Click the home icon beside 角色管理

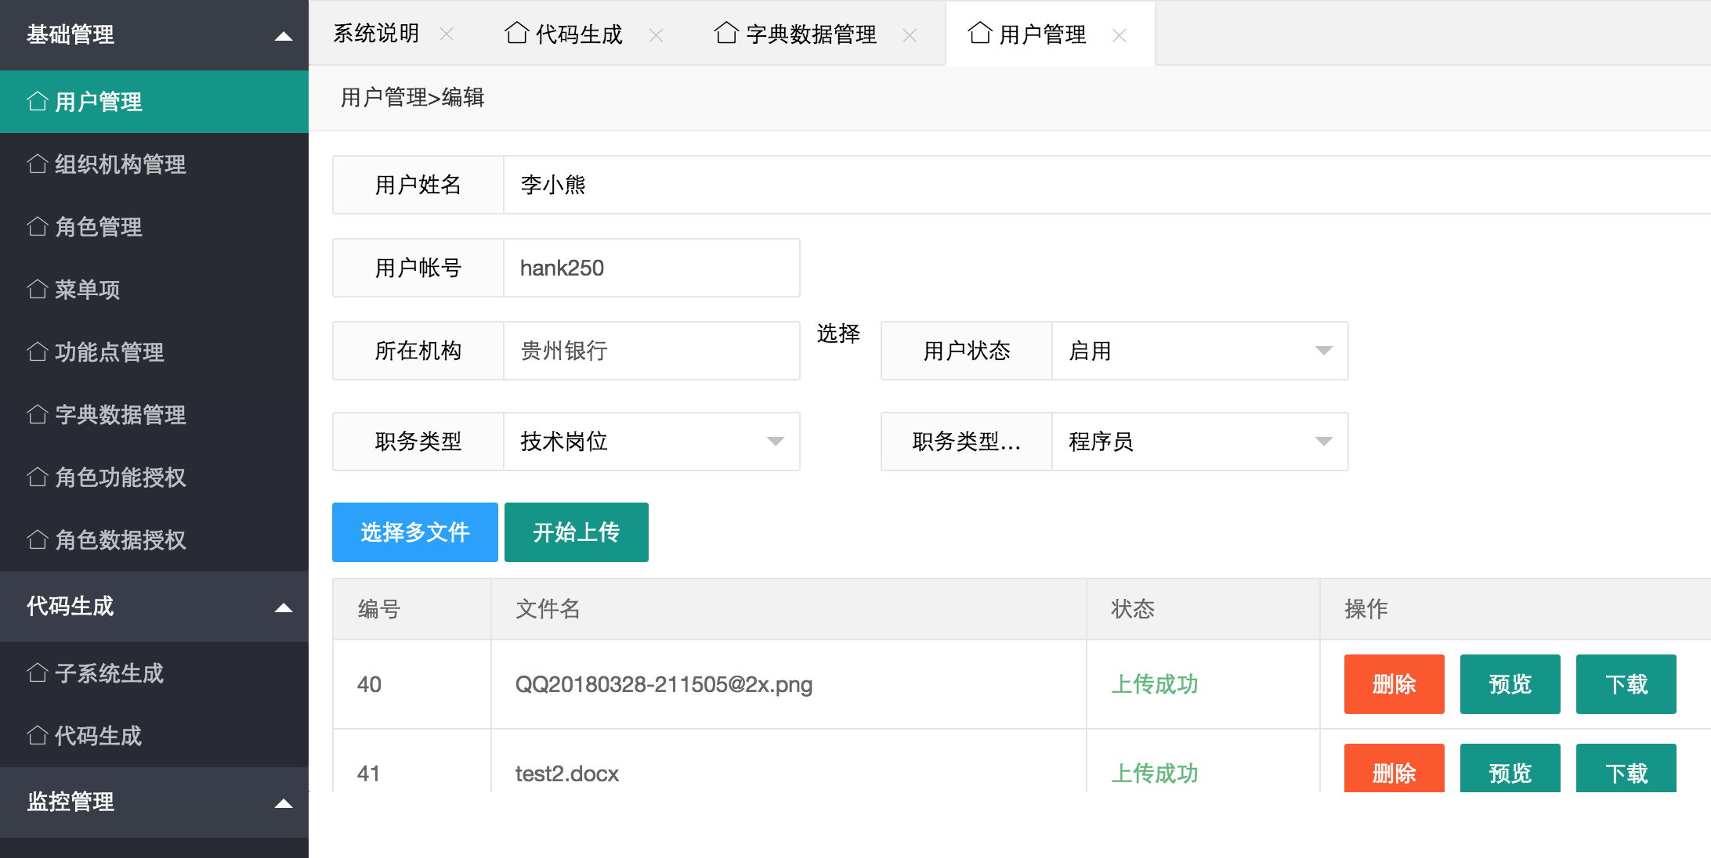pos(38,227)
